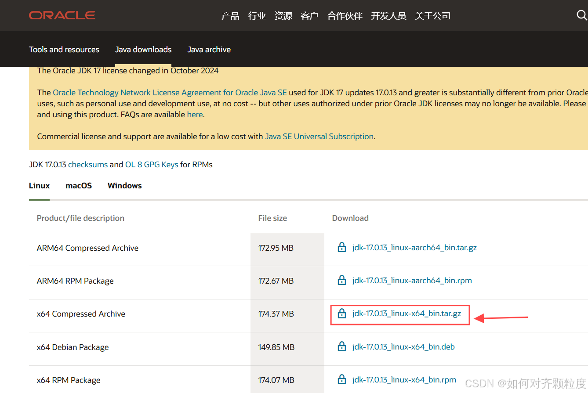Click the 'Download' column header

(x=350, y=218)
